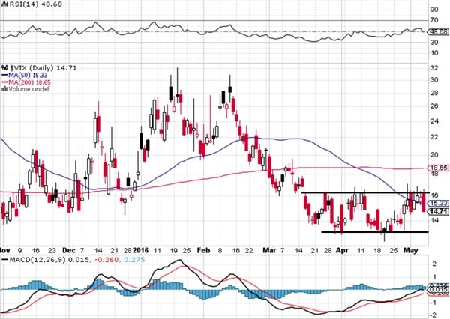
Task: Click the 48.68 RSI value tag
Action: click(438, 31)
